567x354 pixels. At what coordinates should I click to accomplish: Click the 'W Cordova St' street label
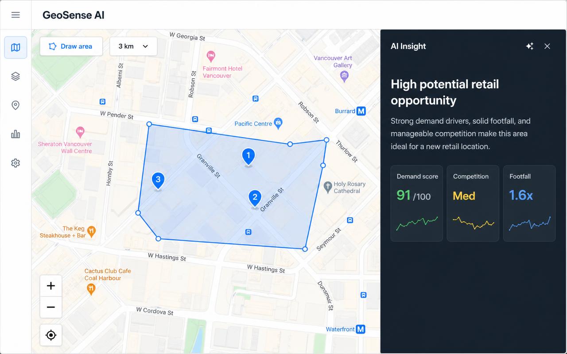pyautogui.click(x=155, y=311)
